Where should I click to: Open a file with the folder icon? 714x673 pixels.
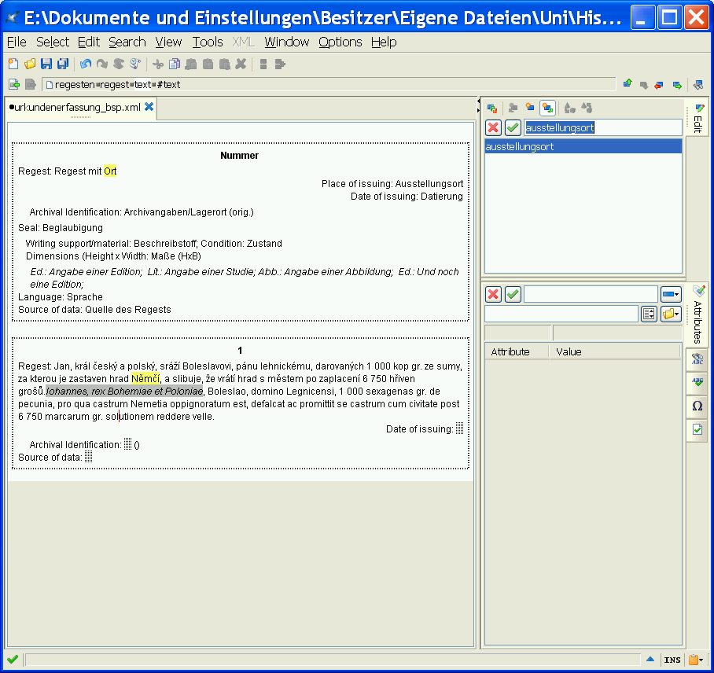(30, 64)
